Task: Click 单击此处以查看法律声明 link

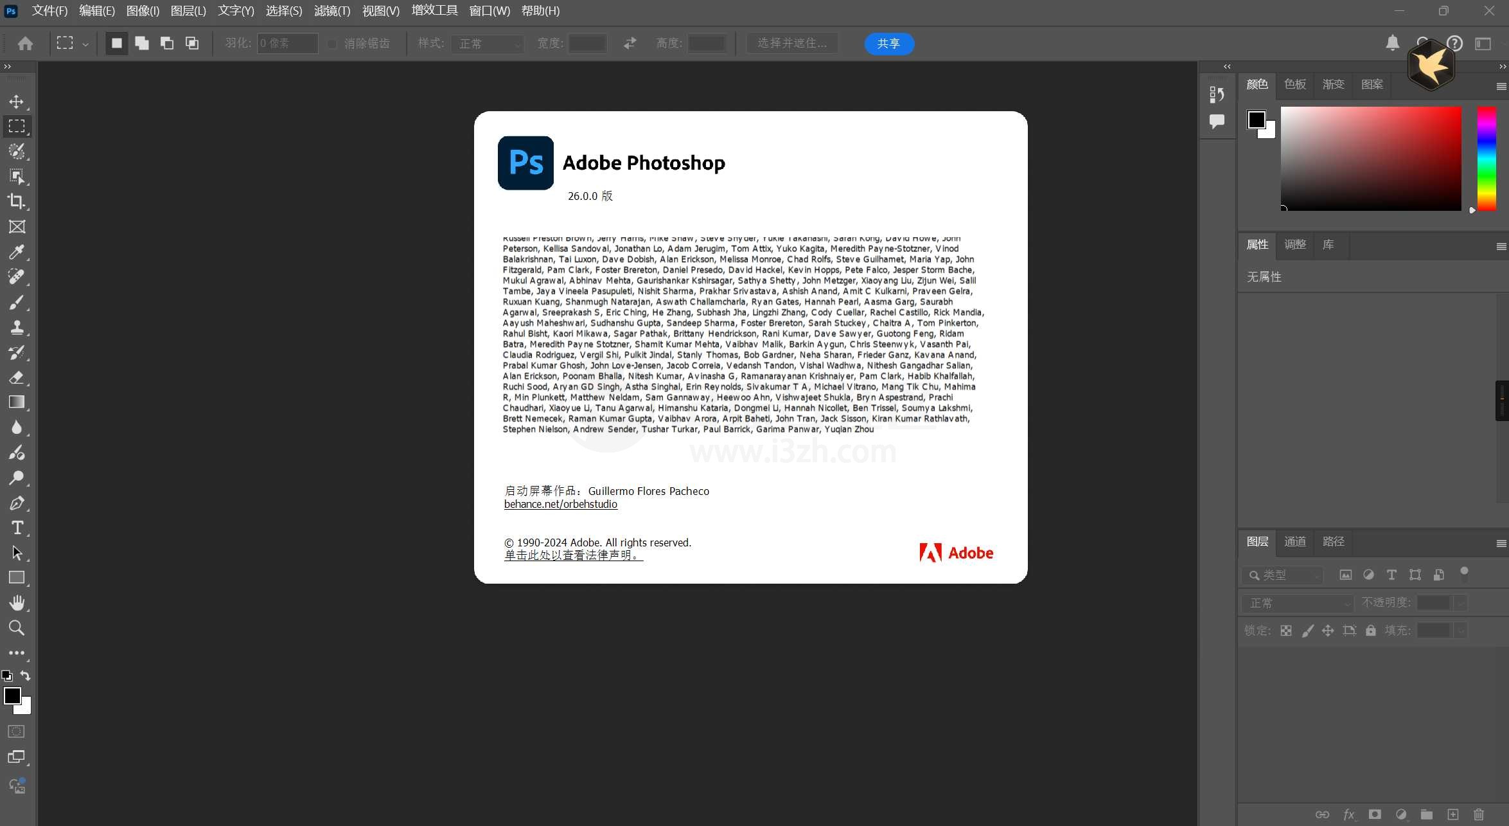Action: [x=571, y=554]
